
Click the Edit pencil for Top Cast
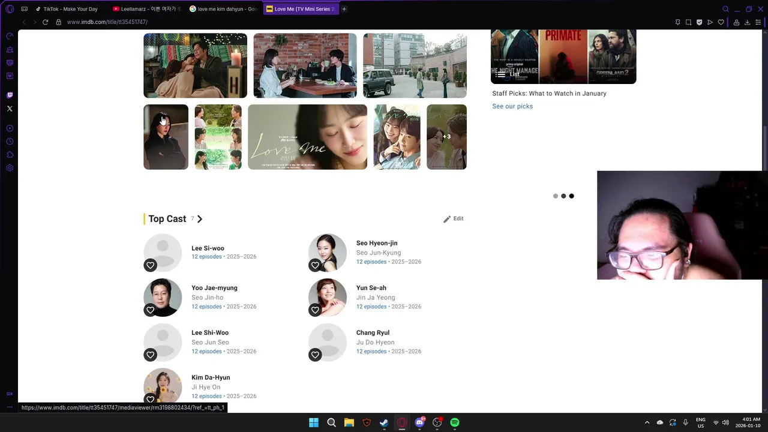click(x=453, y=219)
